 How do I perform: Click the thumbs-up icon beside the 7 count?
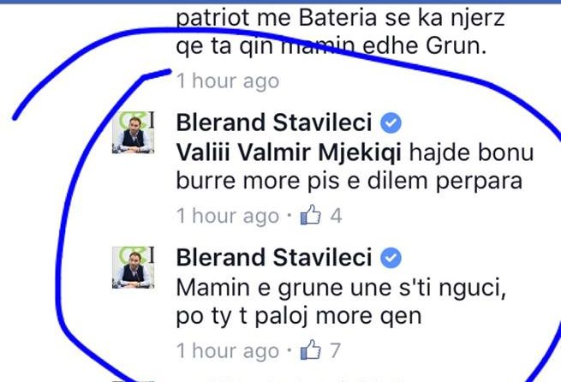point(311,349)
